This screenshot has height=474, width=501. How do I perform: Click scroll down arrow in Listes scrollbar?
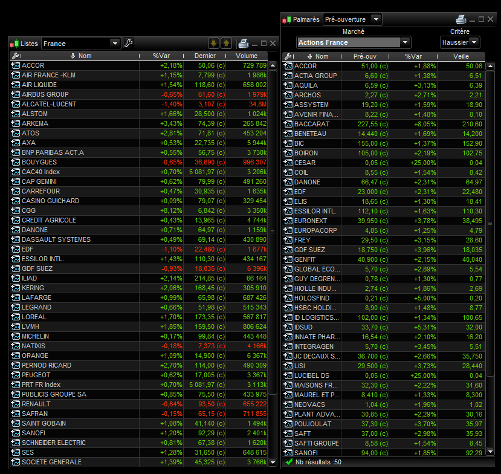point(273,462)
